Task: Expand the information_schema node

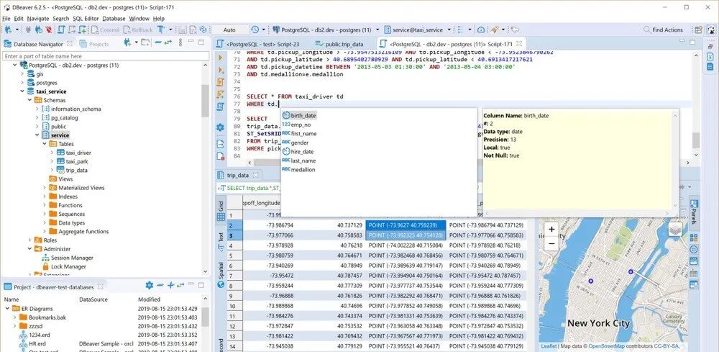Action: 37,109
